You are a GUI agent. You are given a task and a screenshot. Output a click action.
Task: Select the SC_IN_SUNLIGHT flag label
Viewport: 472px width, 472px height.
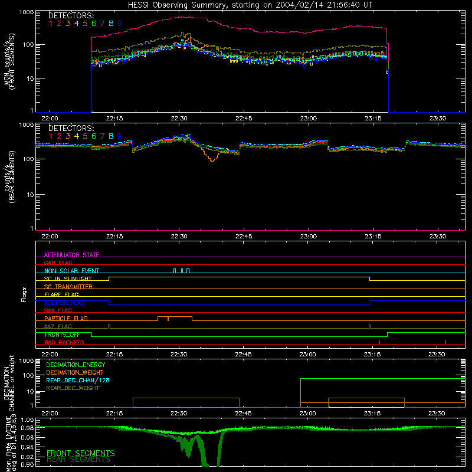(x=68, y=278)
